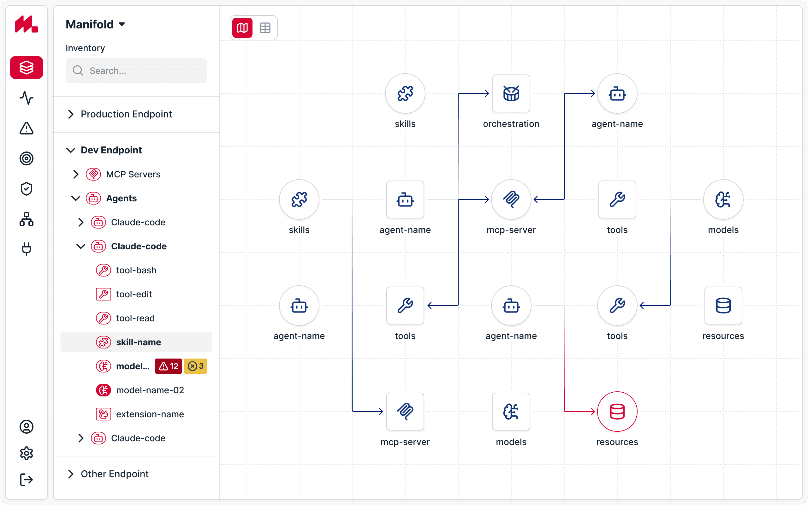Viewport: 808px width, 505px height.
Task: Switch to map view toggle
Action: coord(242,28)
